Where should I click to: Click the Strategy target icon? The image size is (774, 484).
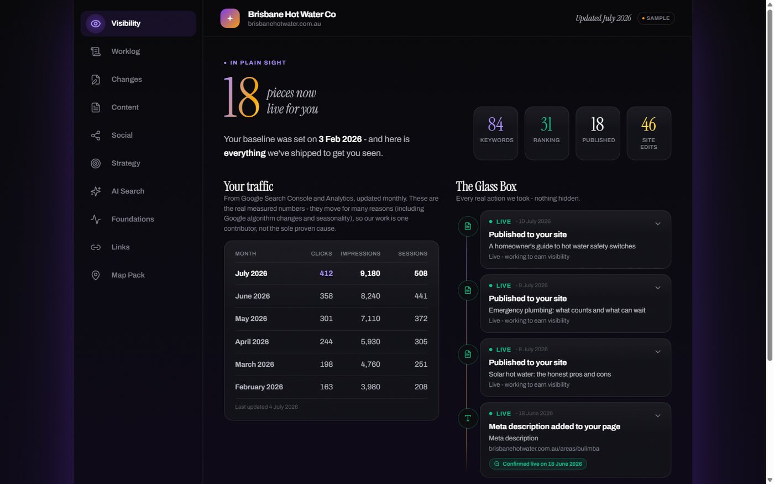[x=96, y=163]
